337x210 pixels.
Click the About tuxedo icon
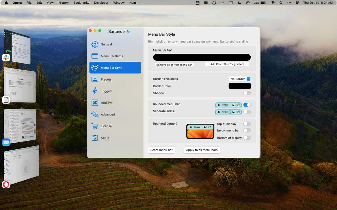[95, 138]
